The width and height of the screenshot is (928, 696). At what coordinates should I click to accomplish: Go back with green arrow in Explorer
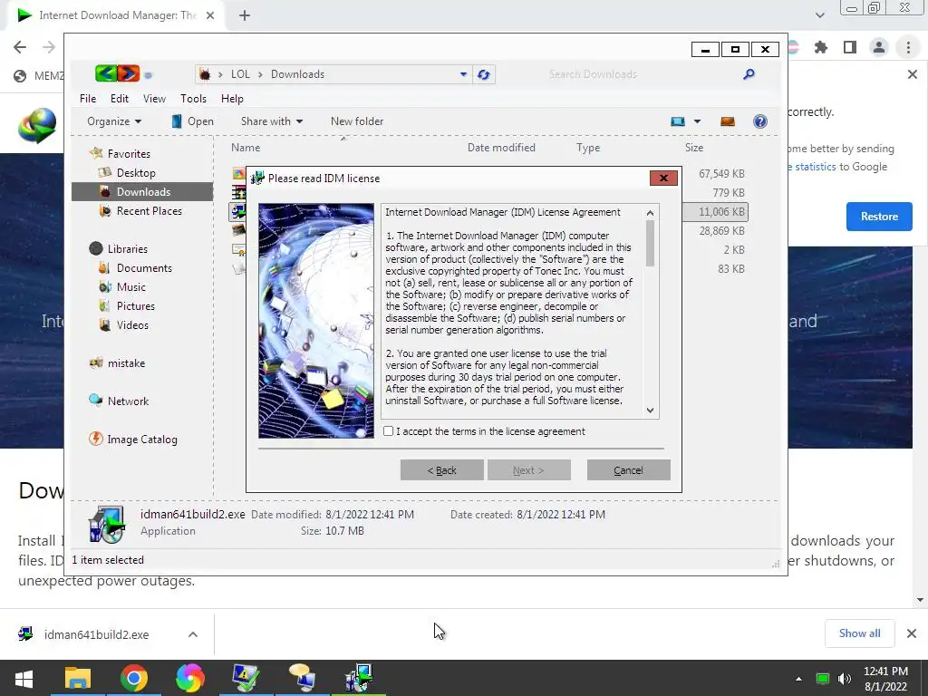[106, 73]
